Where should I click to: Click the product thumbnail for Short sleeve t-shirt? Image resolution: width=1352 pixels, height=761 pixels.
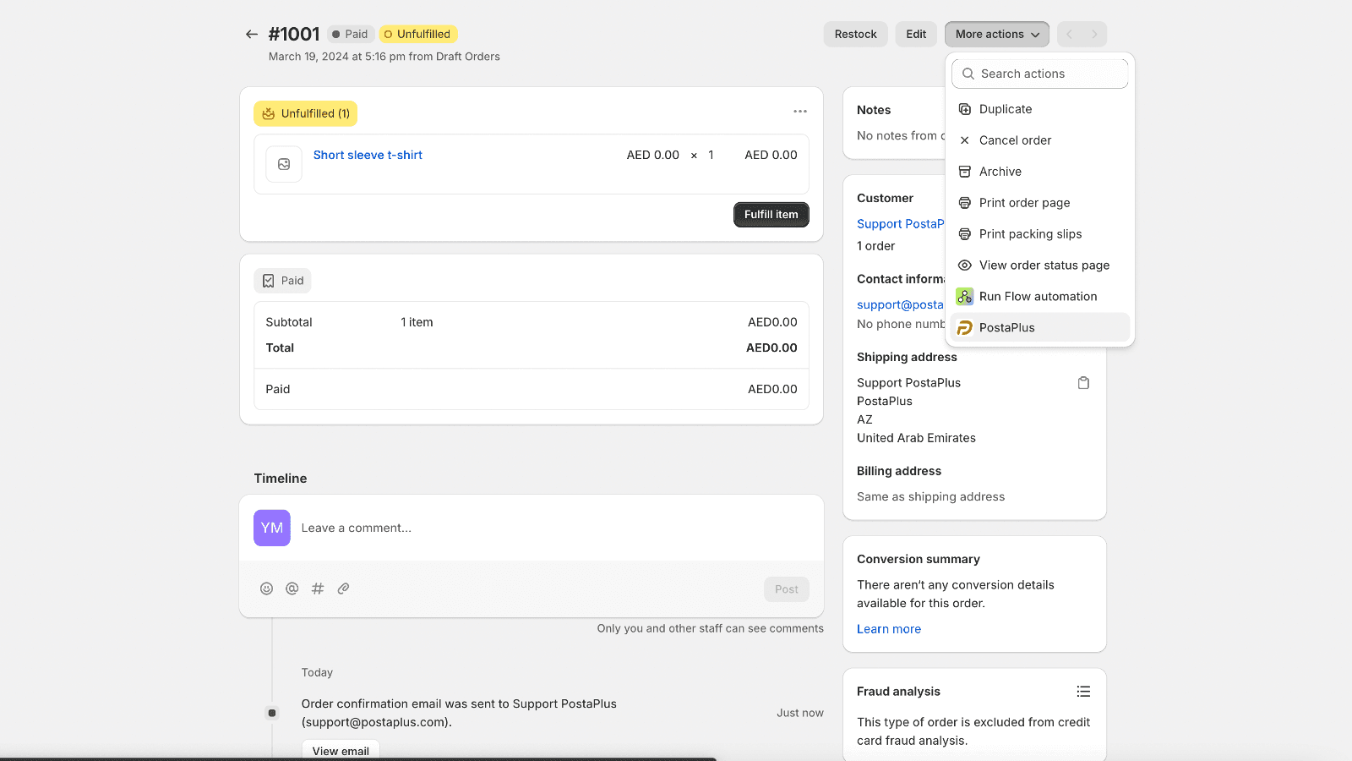[x=284, y=164]
